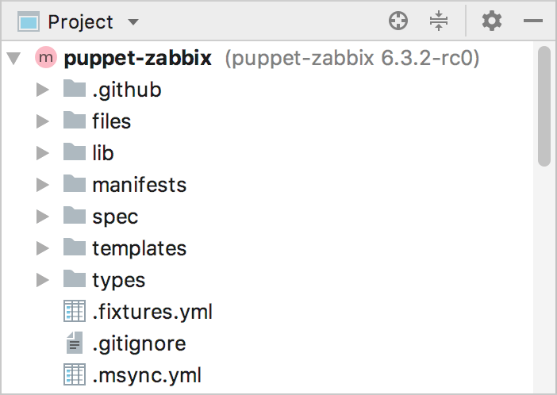Viewport: 557px width, 395px height.
Task: Select the .msync.yml file name
Action: pyautogui.click(x=147, y=374)
